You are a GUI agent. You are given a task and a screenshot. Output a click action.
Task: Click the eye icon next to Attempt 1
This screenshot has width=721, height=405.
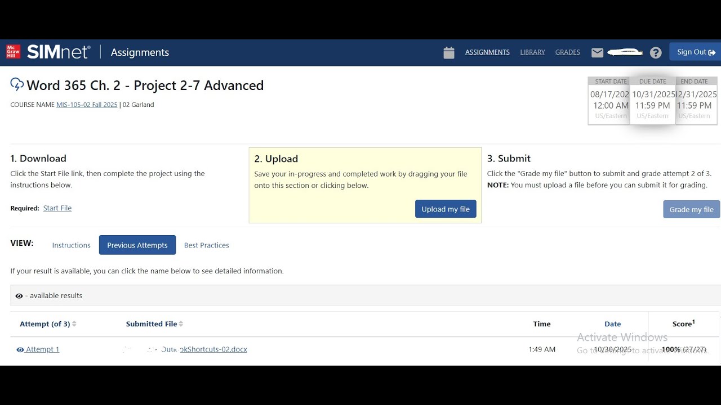pyautogui.click(x=20, y=350)
